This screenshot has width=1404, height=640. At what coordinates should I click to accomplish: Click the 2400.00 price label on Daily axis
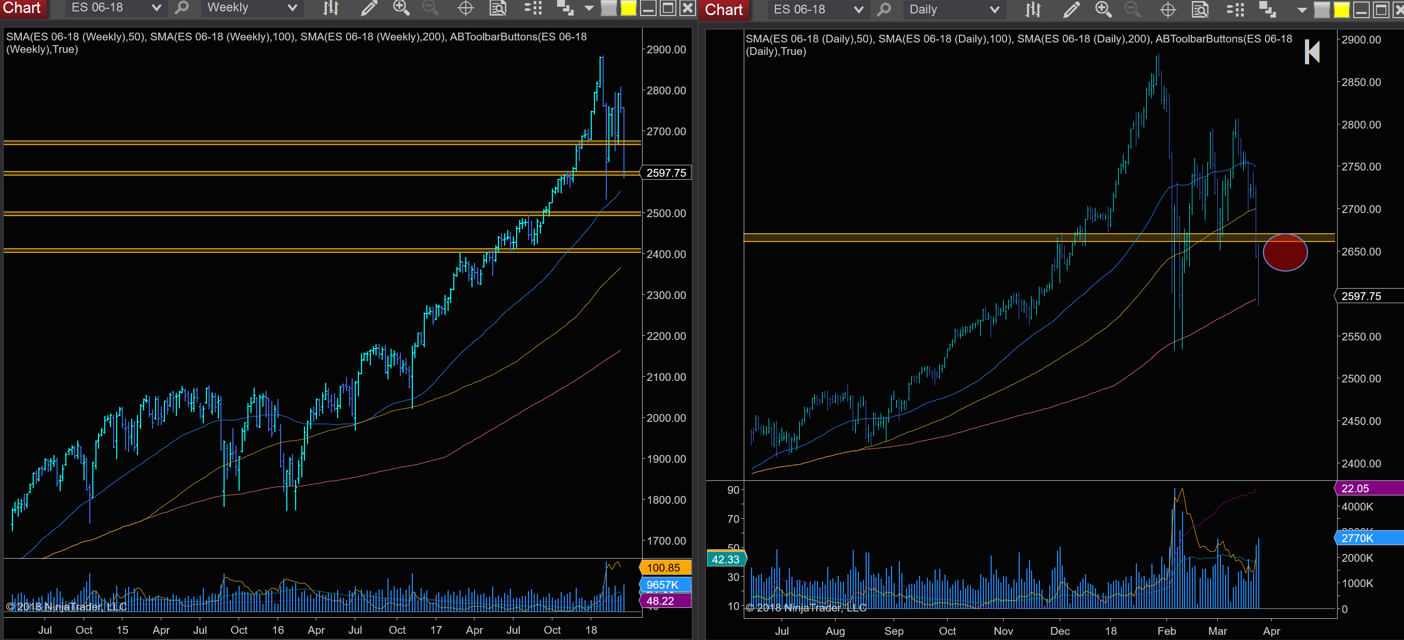(x=1361, y=463)
